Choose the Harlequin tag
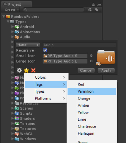Image resolution: width=126 pixels, height=143 pixels. pyautogui.click(x=92, y=133)
